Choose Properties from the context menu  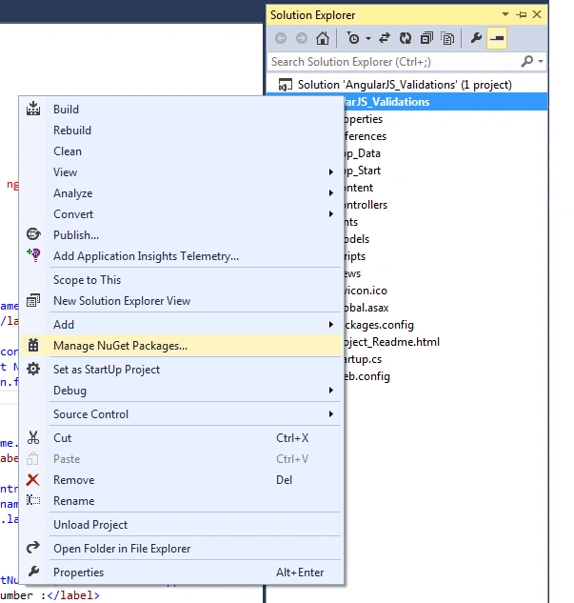tap(182, 573)
